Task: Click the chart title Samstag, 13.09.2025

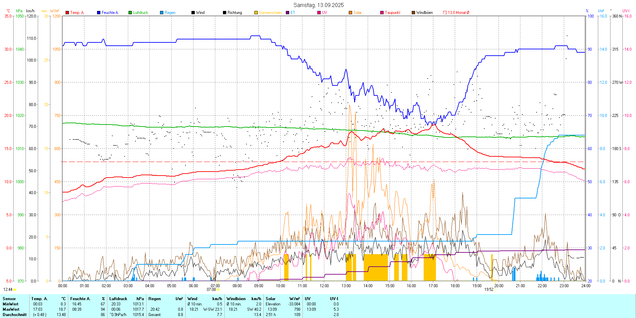Action: [318, 5]
